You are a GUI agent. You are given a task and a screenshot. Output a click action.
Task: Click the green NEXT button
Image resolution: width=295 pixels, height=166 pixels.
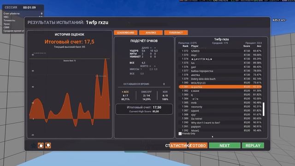point(224,146)
